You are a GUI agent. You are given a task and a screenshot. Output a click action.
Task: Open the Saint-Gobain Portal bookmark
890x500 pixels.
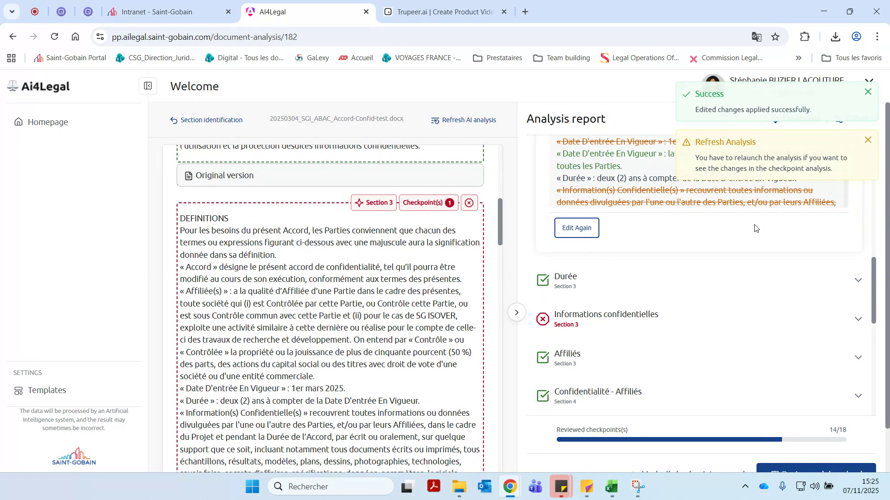click(69, 58)
